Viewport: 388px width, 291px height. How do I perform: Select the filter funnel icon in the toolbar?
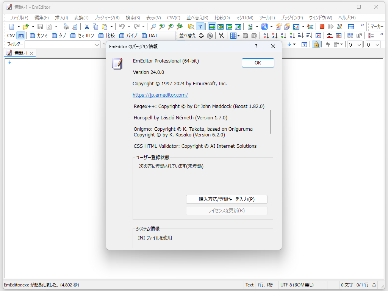coord(200,27)
